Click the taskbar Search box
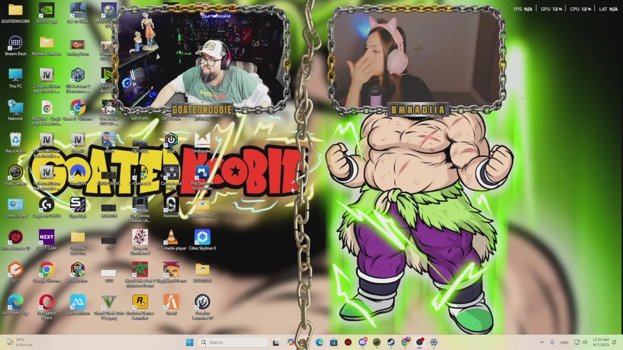The width and height of the screenshot is (623, 350). [233, 342]
